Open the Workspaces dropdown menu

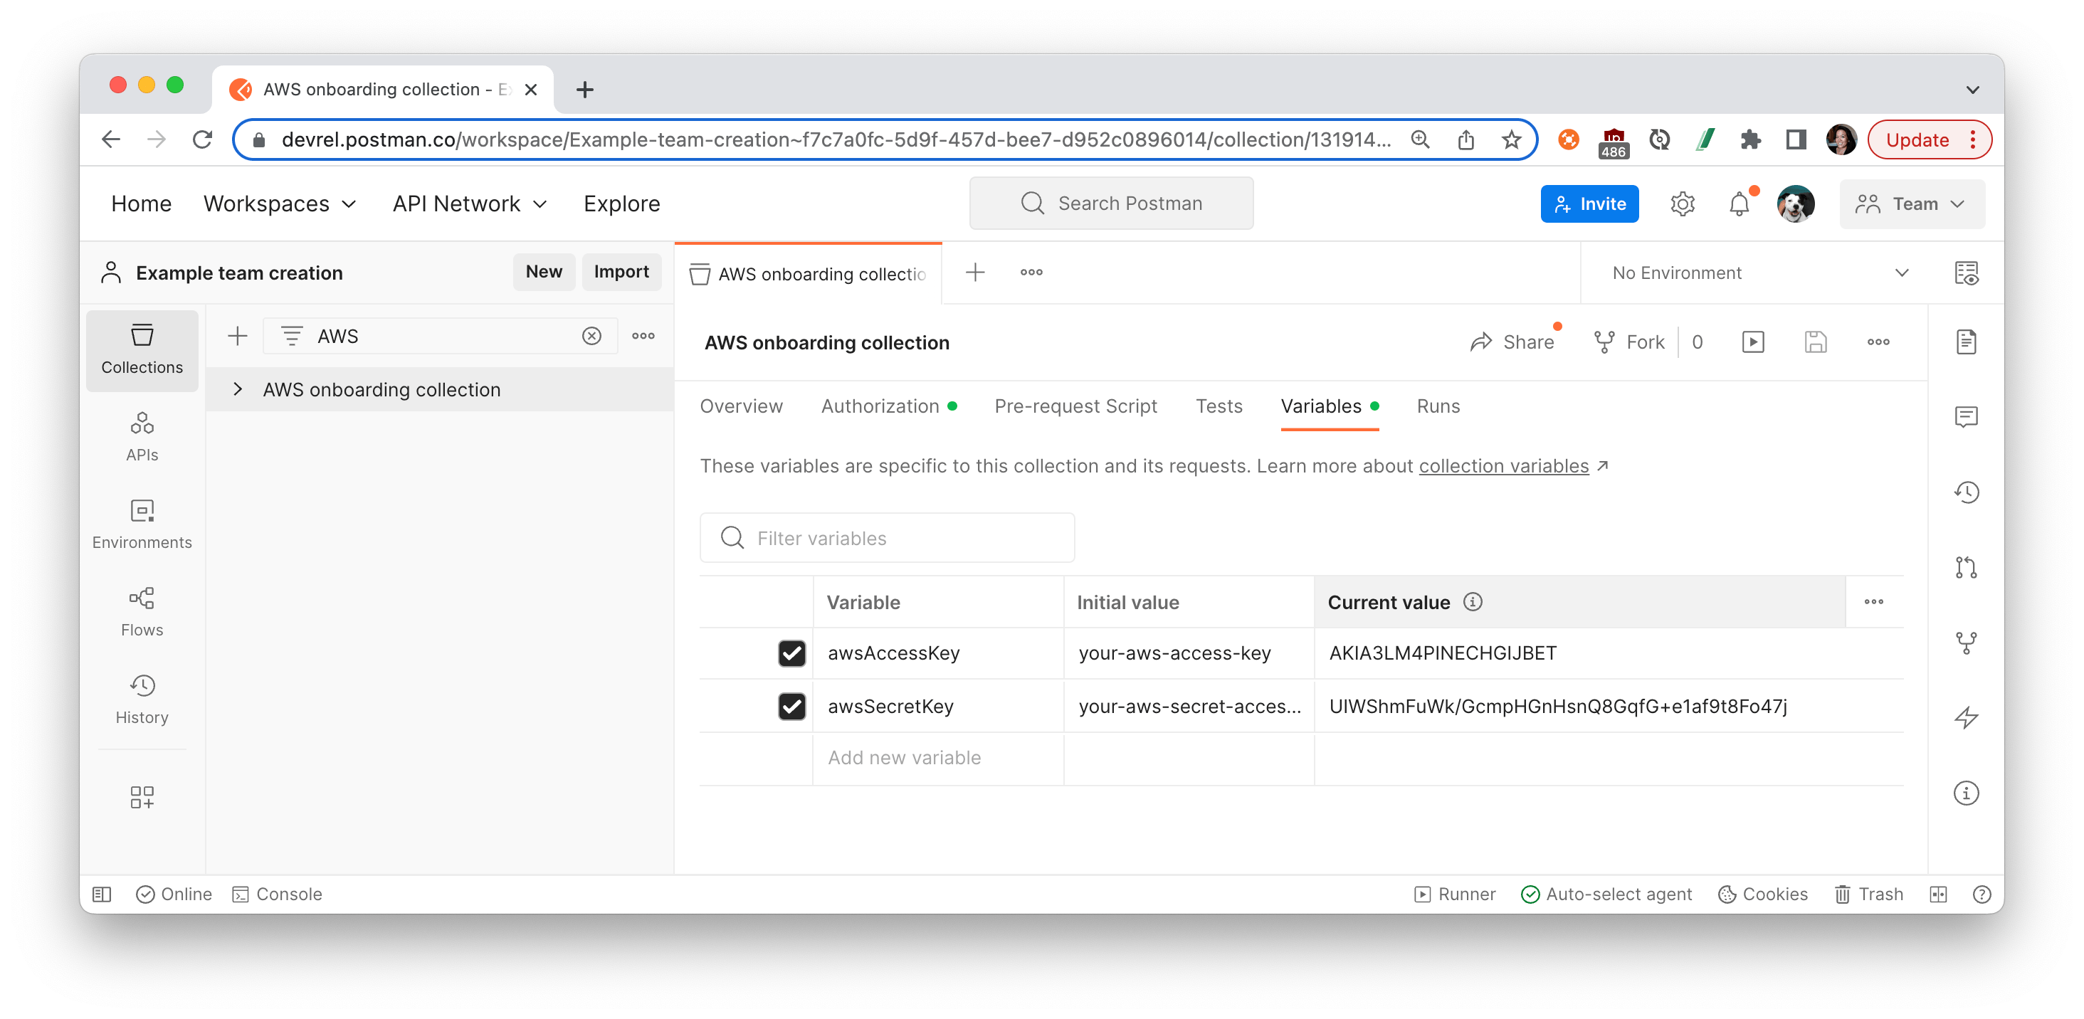278,203
